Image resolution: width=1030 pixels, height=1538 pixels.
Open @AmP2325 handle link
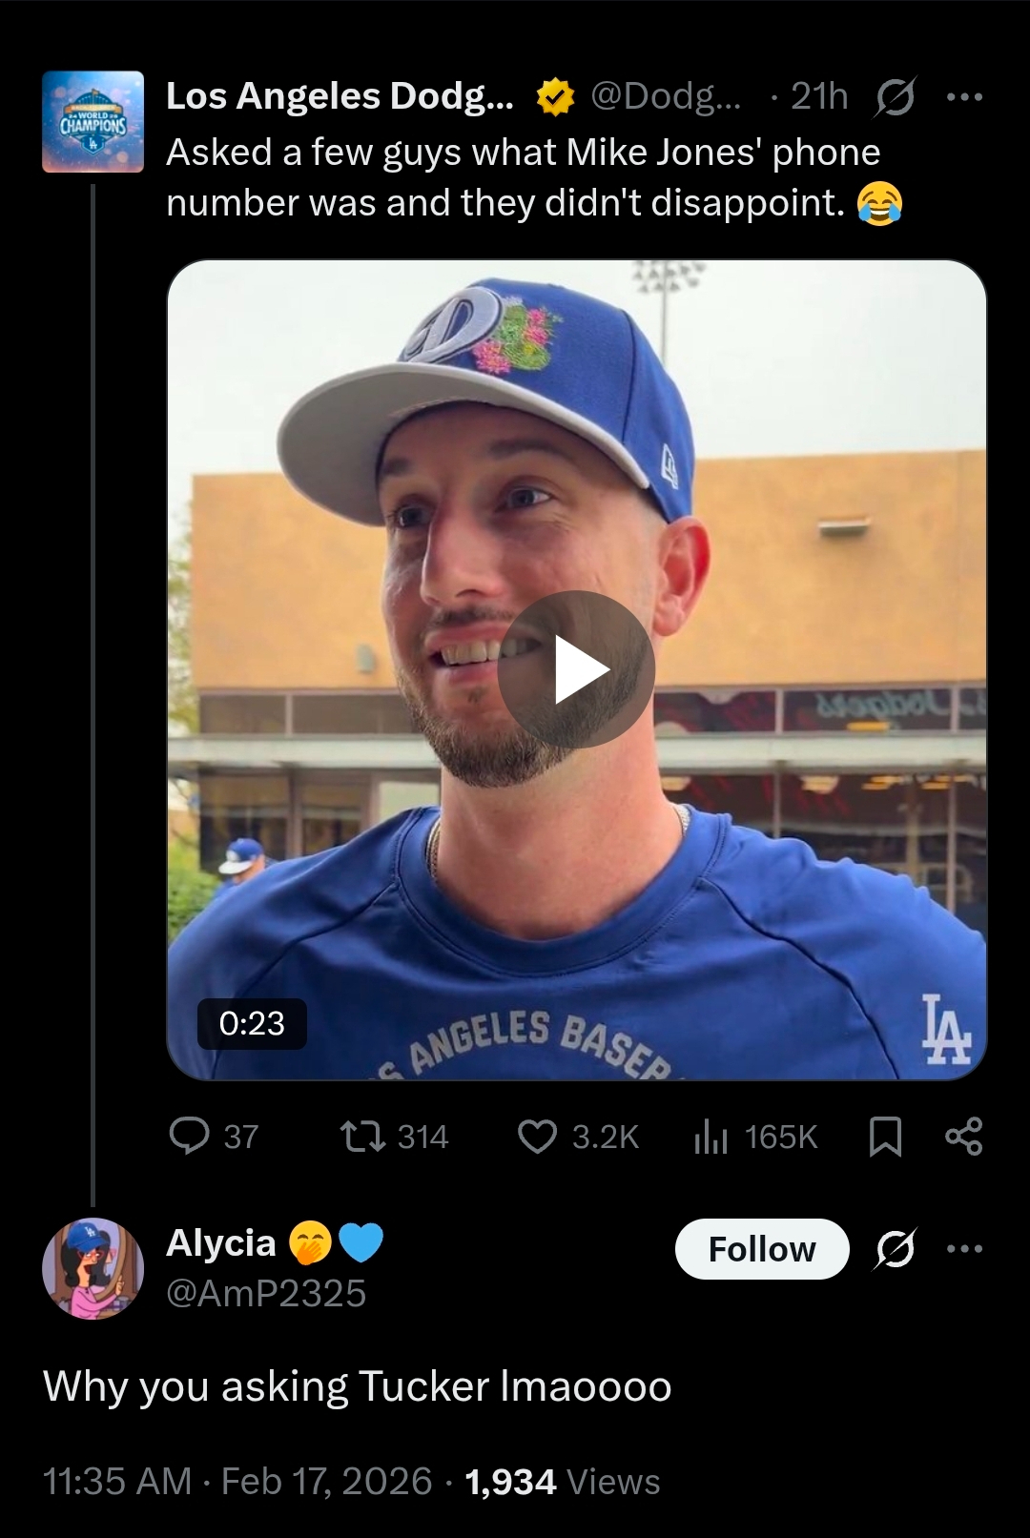[266, 1294]
